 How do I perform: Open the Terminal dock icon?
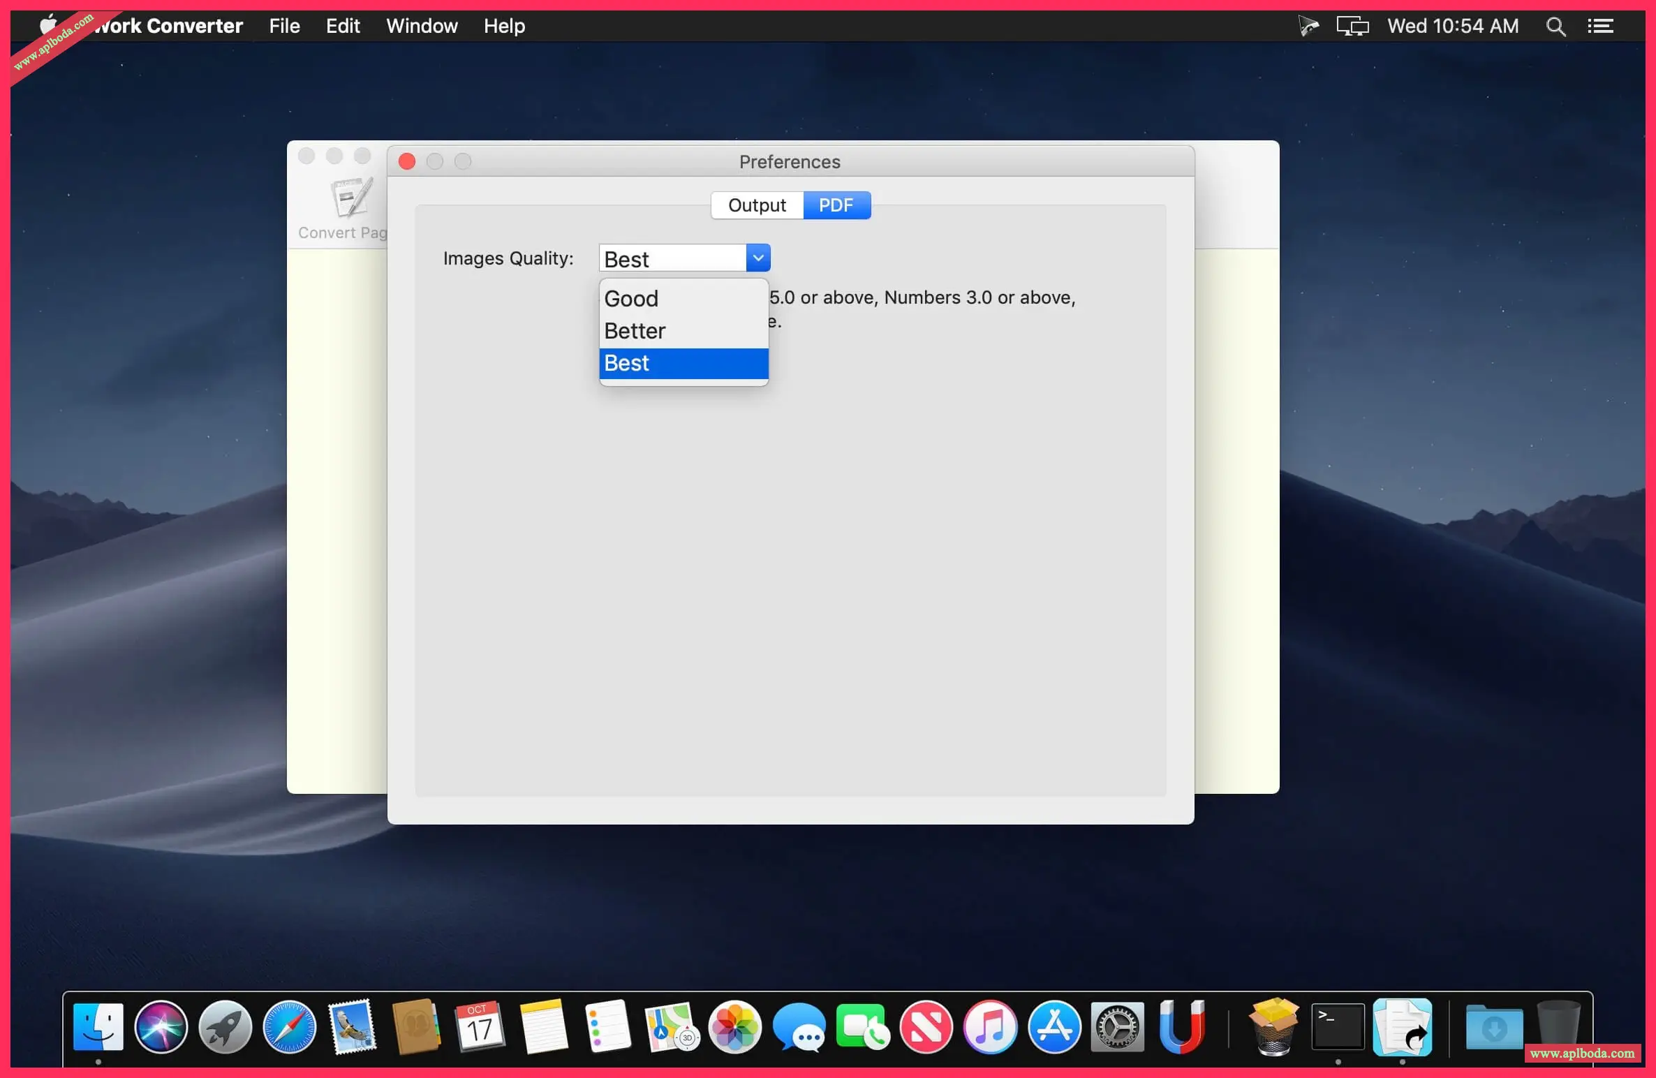point(1337,1027)
